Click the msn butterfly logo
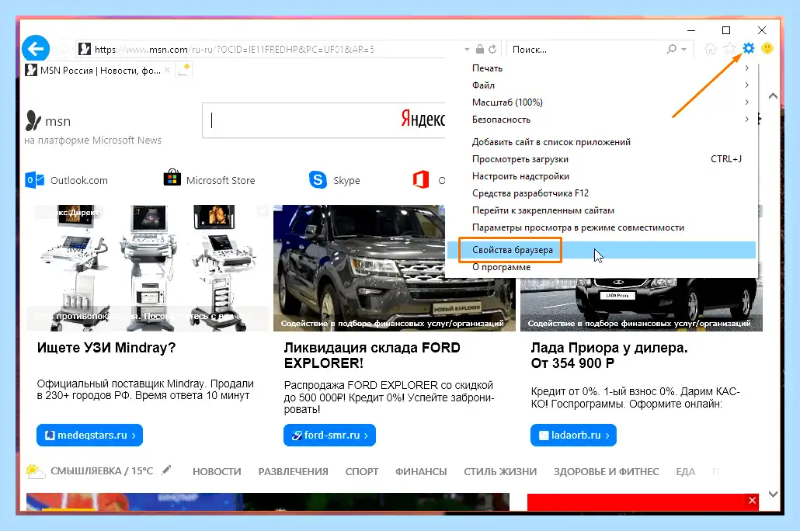 (33, 121)
